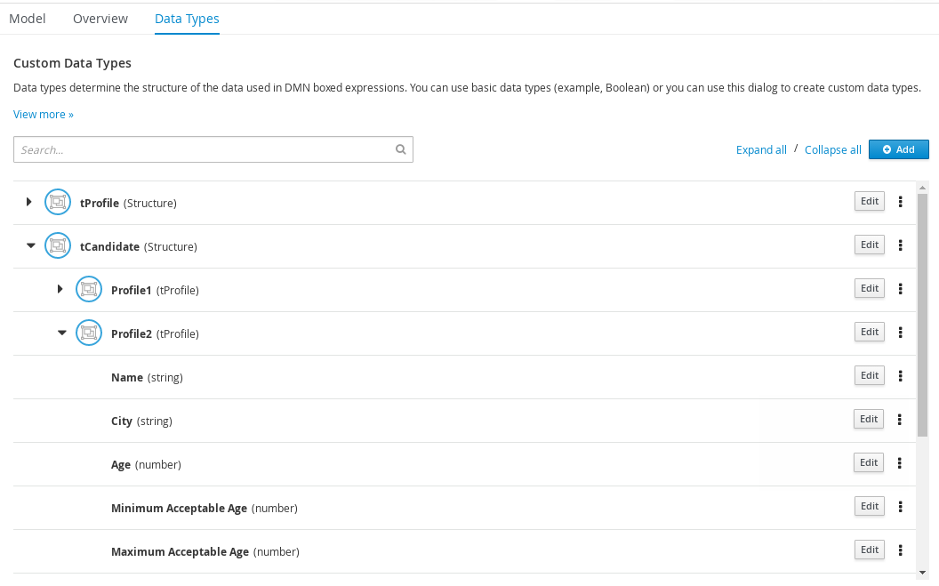
Task: Click the Profile1 structure icon
Action: pyautogui.click(x=88, y=290)
